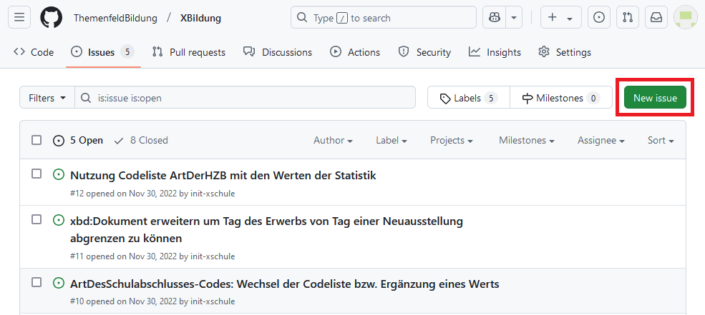The image size is (705, 315).
Task: Open the Discussions tab
Action: point(278,53)
